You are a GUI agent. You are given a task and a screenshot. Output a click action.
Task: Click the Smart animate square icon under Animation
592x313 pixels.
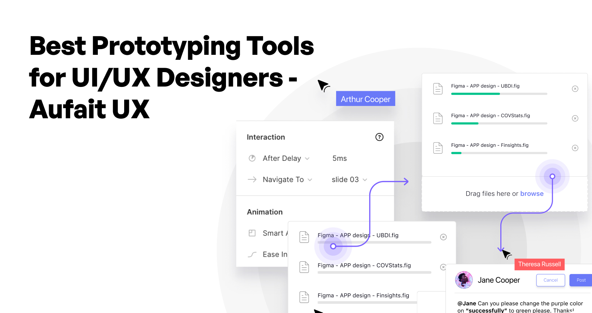pyautogui.click(x=252, y=233)
